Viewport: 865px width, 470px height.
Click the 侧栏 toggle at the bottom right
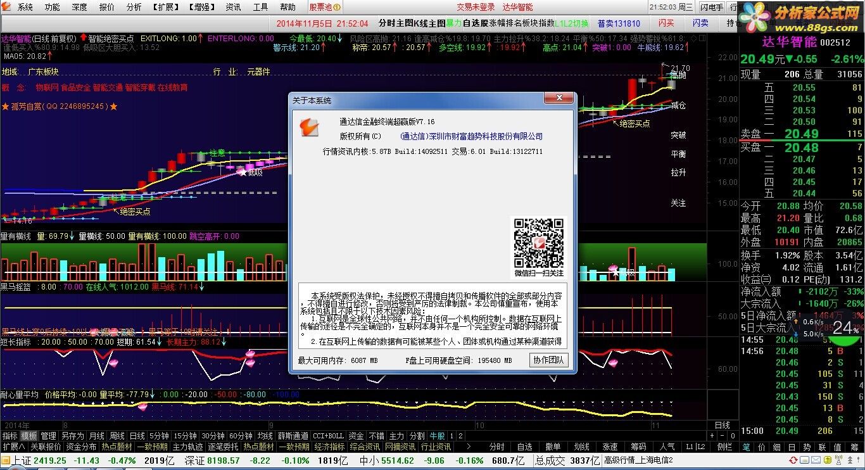(x=725, y=447)
